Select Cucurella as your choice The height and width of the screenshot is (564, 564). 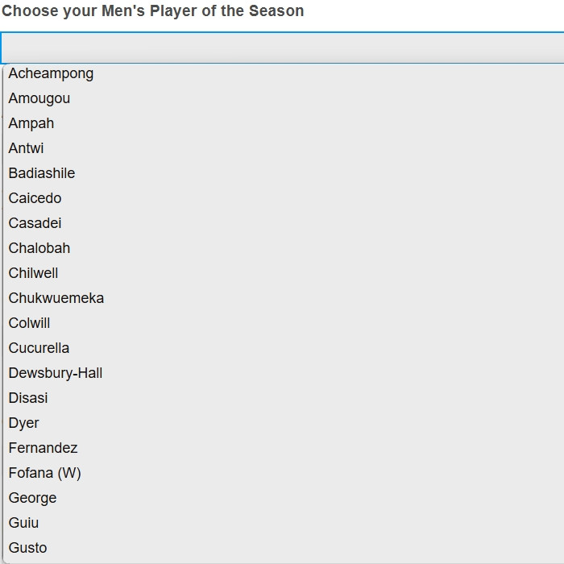click(x=284, y=348)
